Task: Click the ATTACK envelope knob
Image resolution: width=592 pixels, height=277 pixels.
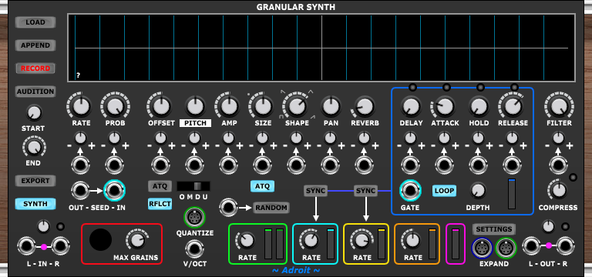Action: (x=444, y=106)
